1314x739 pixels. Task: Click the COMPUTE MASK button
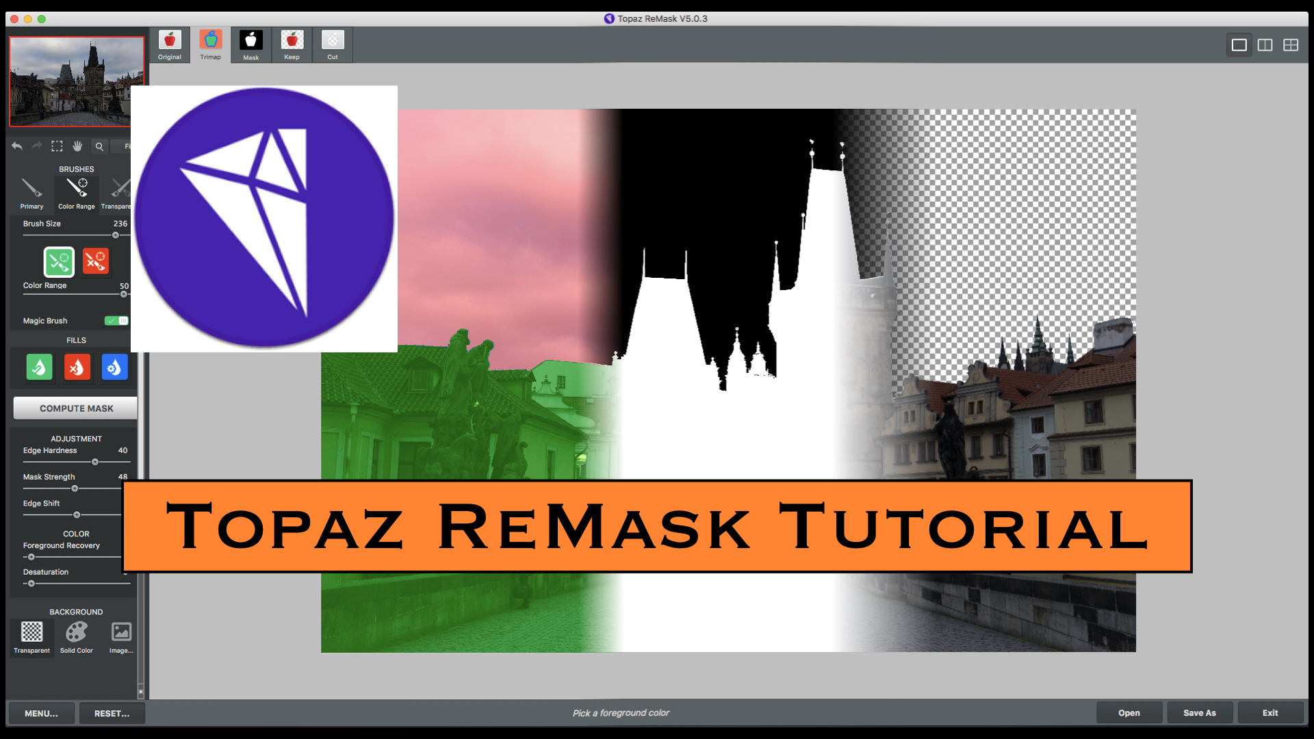point(76,409)
